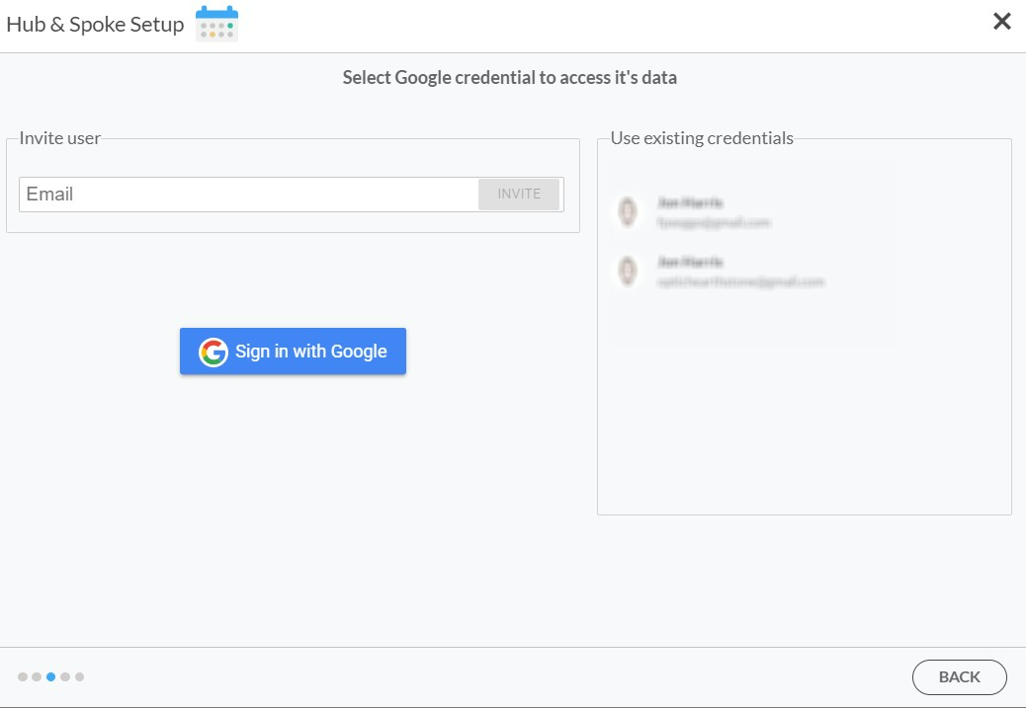
Task: Click the Sign in with Google button label
Action: 310,352
